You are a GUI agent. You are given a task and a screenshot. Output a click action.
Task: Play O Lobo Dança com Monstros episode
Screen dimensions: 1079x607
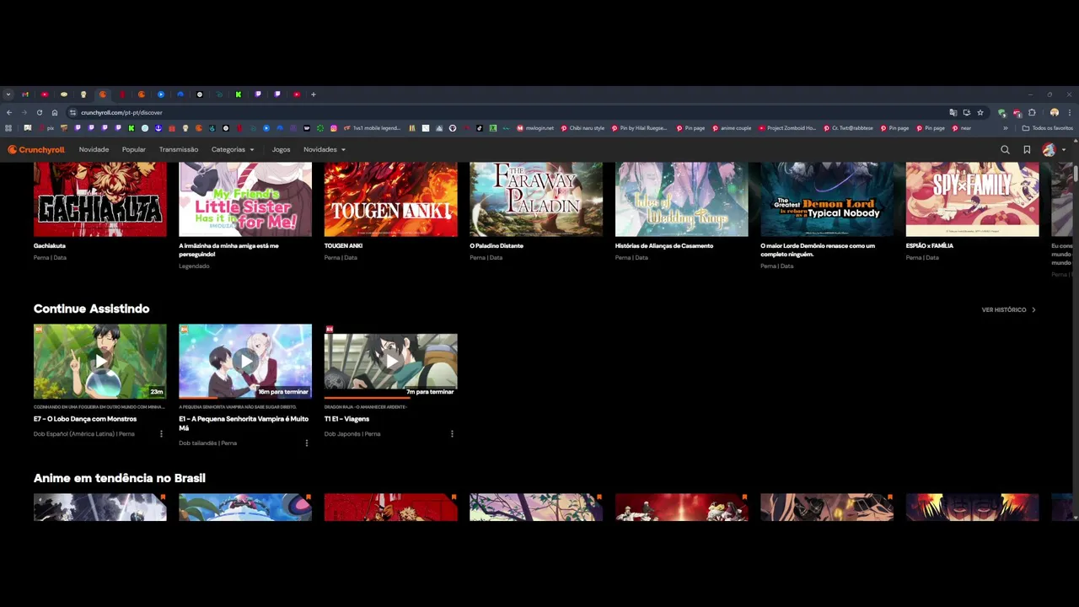click(x=100, y=362)
